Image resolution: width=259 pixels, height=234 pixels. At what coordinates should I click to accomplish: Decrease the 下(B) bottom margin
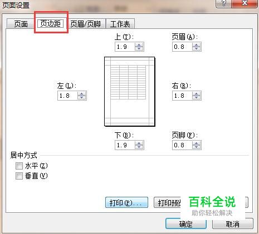pyautogui.click(x=139, y=147)
